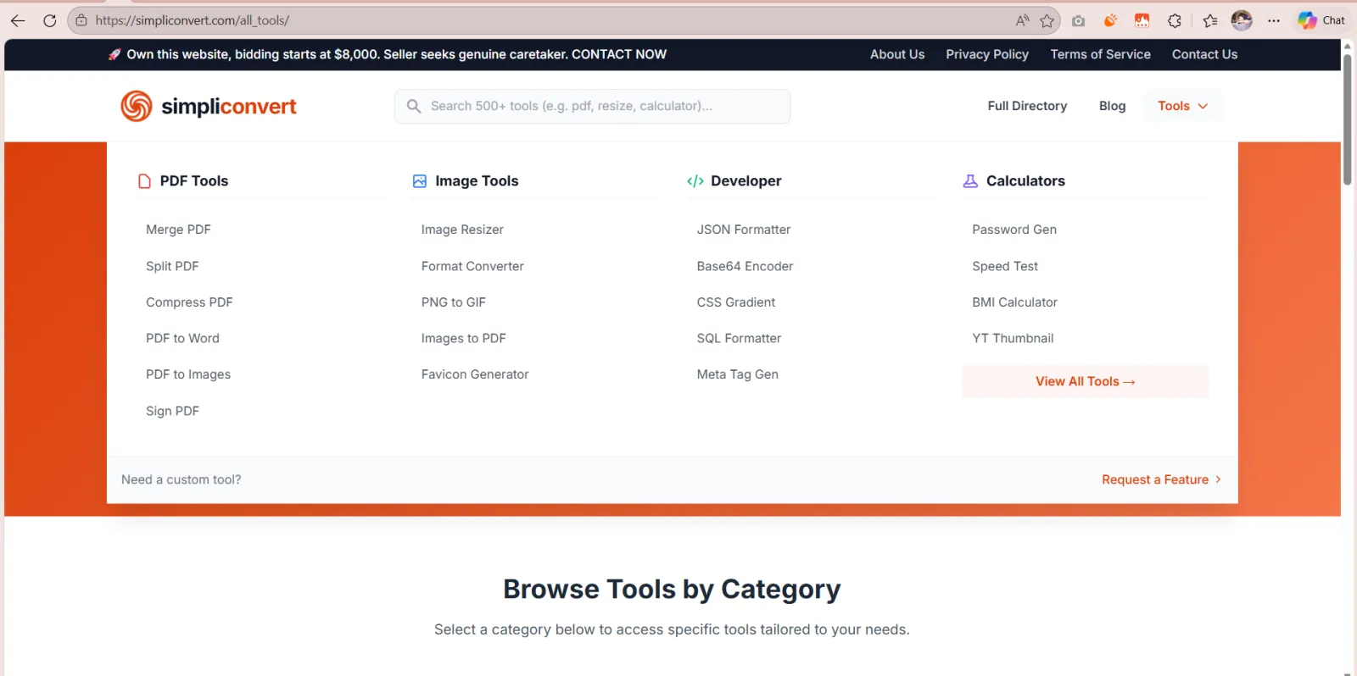Click 'Need a custom tool?' text
Viewport: 1357px width, 676px height.
[x=181, y=479]
